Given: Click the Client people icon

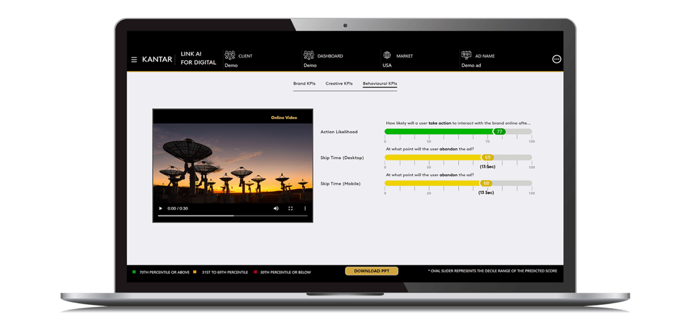Looking at the screenshot, I should tap(230, 56).
